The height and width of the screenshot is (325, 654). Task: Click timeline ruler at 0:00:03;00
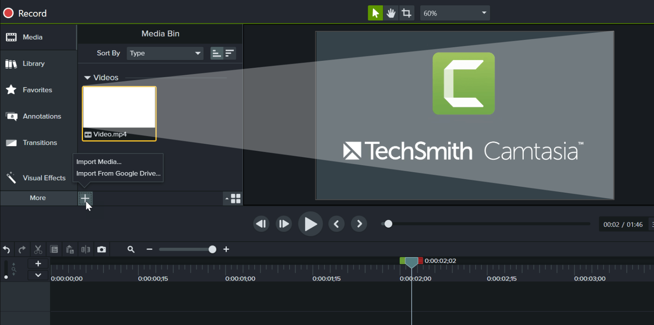590,279
